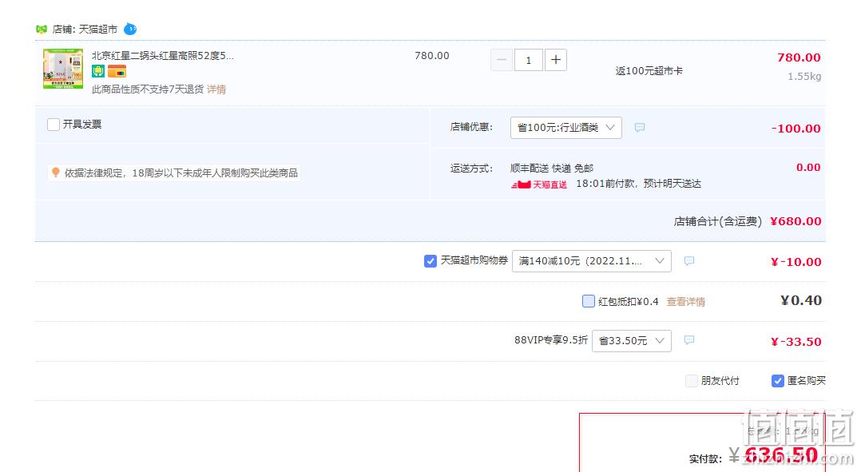Click the comment icon beside 满140减10元 dropdown
861x472 pixels.
[689, 260]
